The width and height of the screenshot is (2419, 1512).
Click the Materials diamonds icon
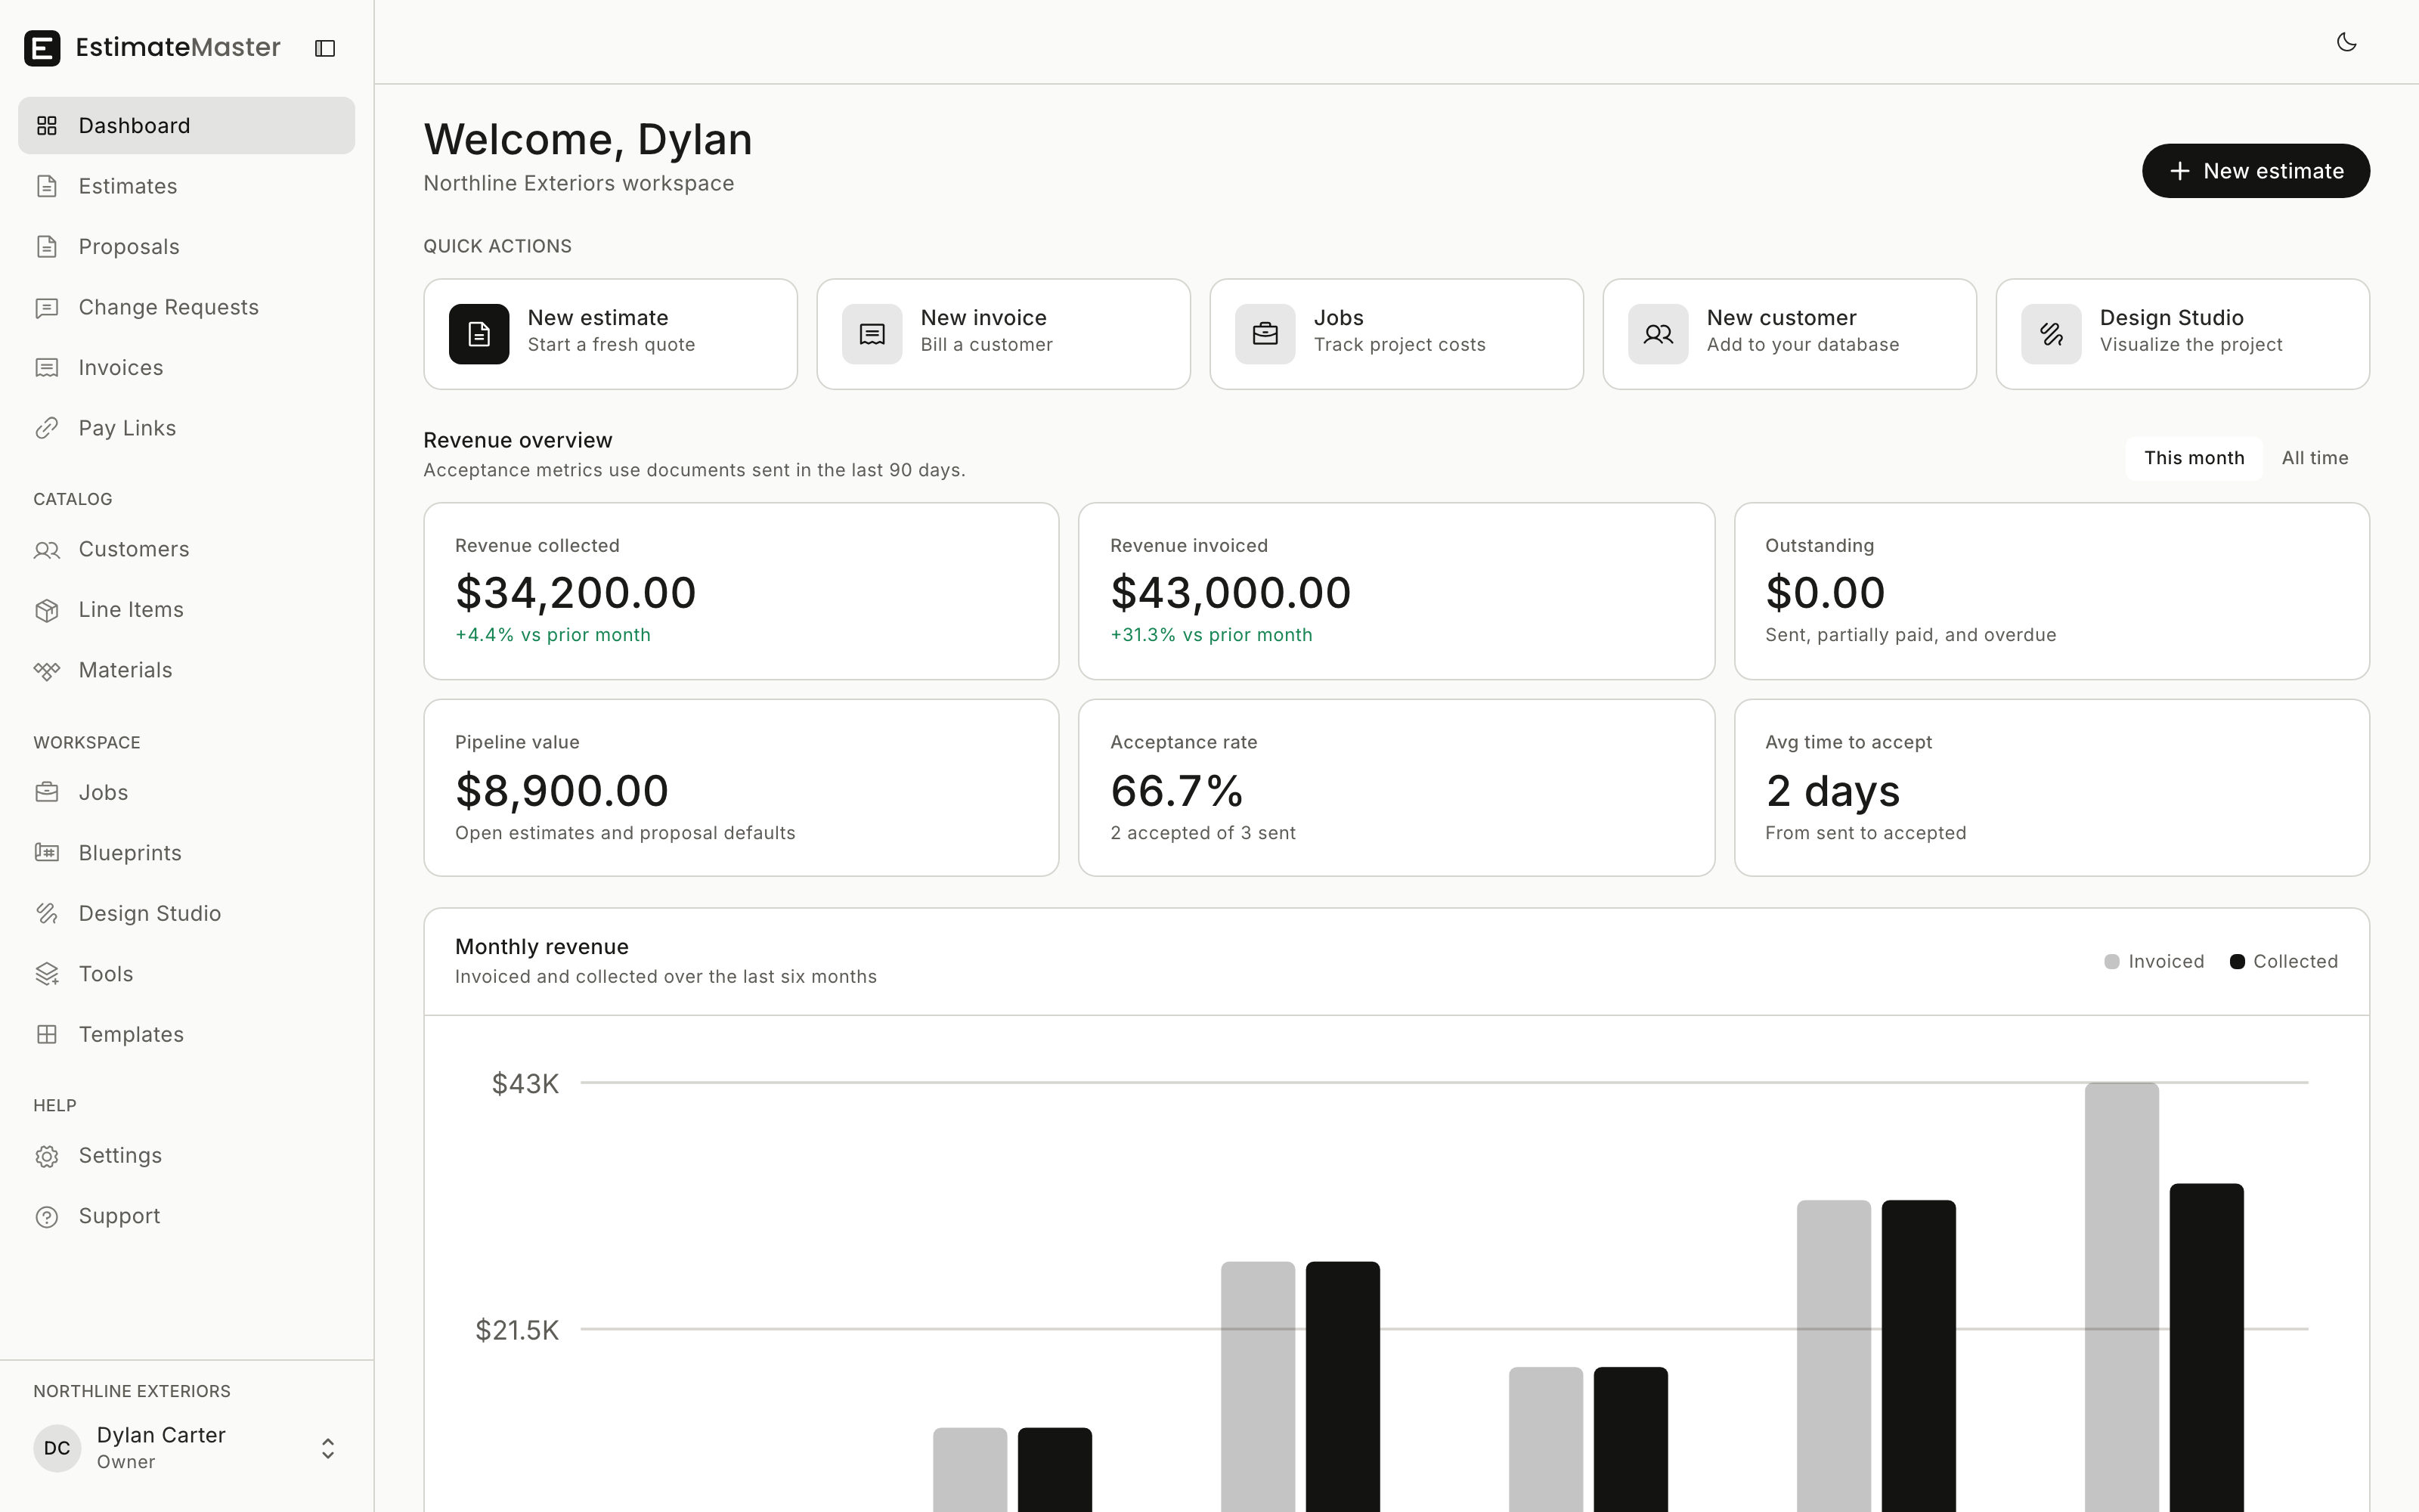[x=47, y=670]
